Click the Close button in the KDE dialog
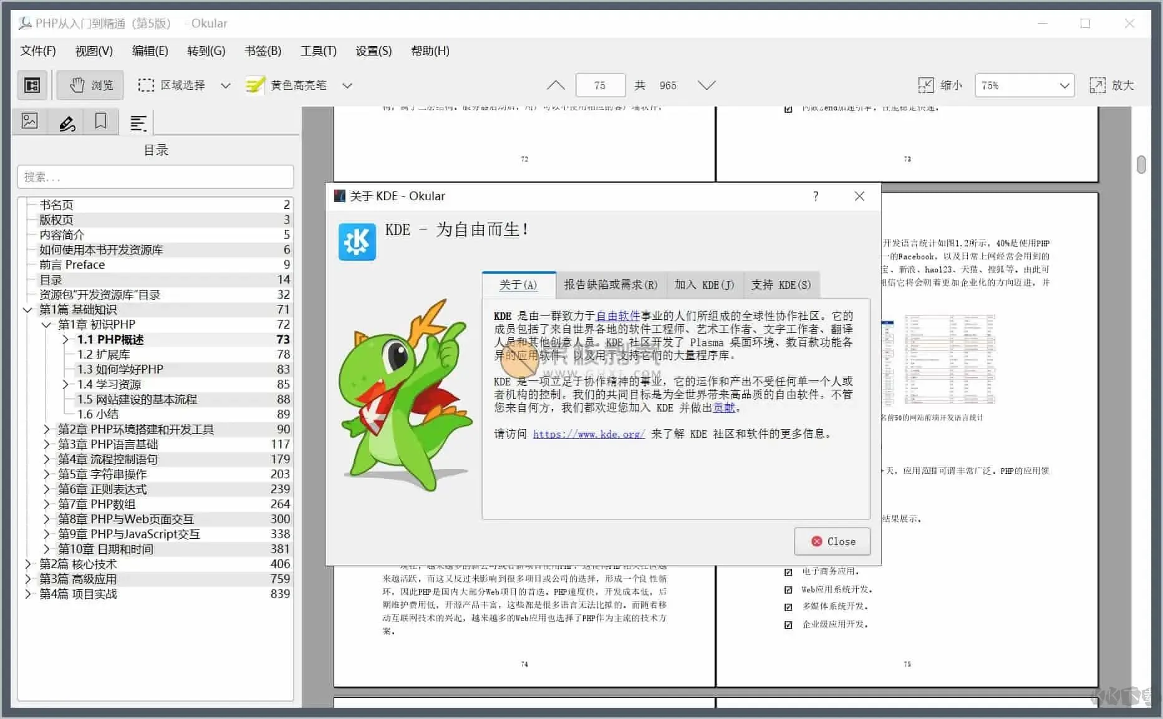Screen dimensions: 1163x719 (x=832, y=541)
